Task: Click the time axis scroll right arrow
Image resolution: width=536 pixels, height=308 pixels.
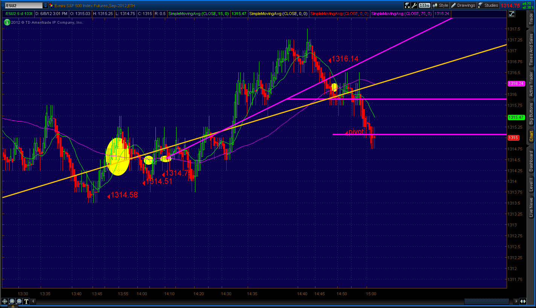Action: tap(516, 301)
